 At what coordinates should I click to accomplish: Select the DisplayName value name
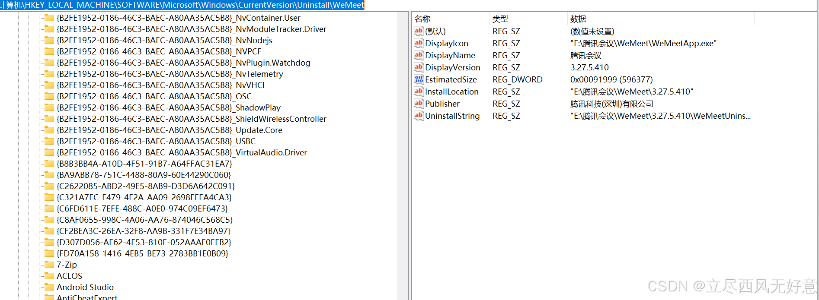(x=450, y=55)
